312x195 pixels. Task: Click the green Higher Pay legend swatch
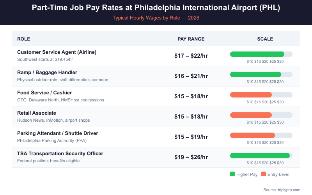(232, 174)
